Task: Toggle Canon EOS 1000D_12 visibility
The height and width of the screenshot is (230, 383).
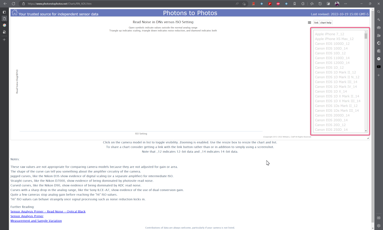Action: (x=332, y=44)
